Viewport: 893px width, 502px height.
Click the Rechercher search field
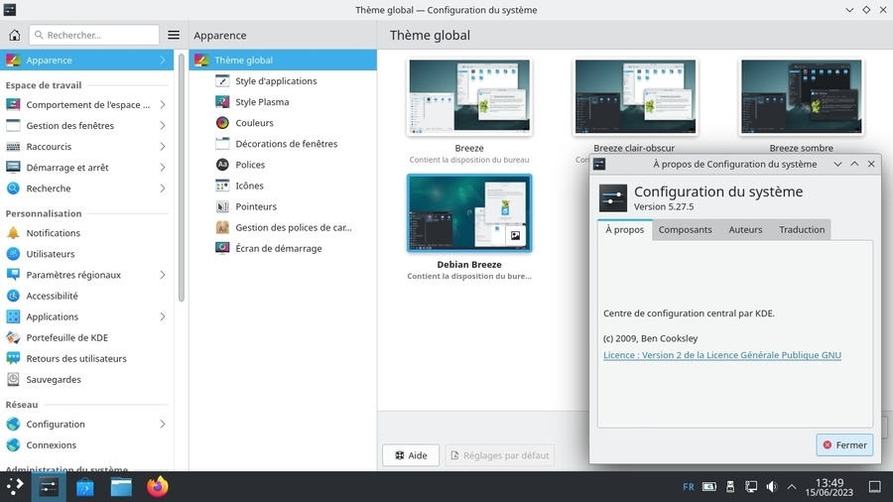94,35
